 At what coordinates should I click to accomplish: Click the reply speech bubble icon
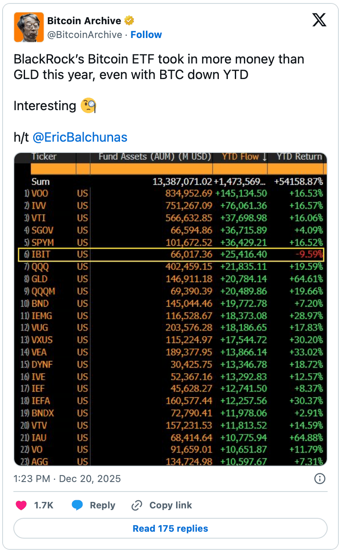click(77, 505)
